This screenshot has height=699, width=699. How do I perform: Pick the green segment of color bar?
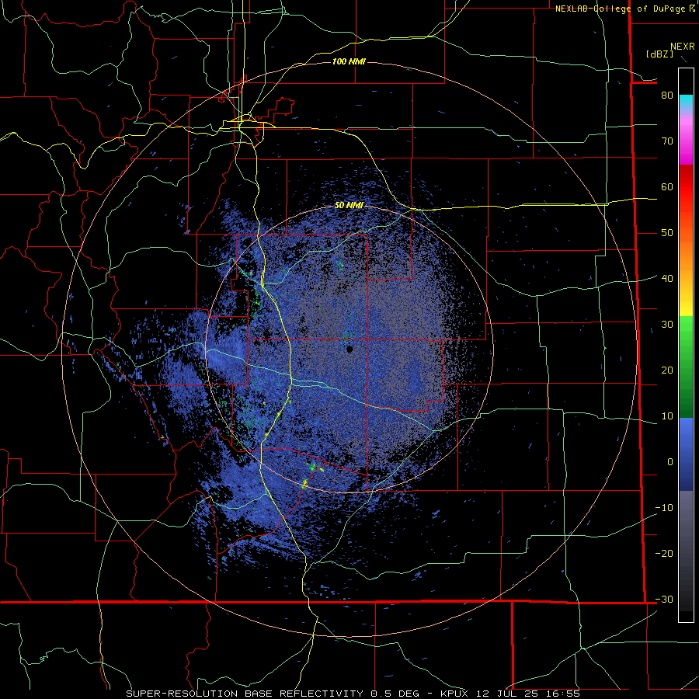(x=686, y=367)
